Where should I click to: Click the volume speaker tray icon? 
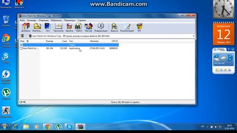(216, 127)
